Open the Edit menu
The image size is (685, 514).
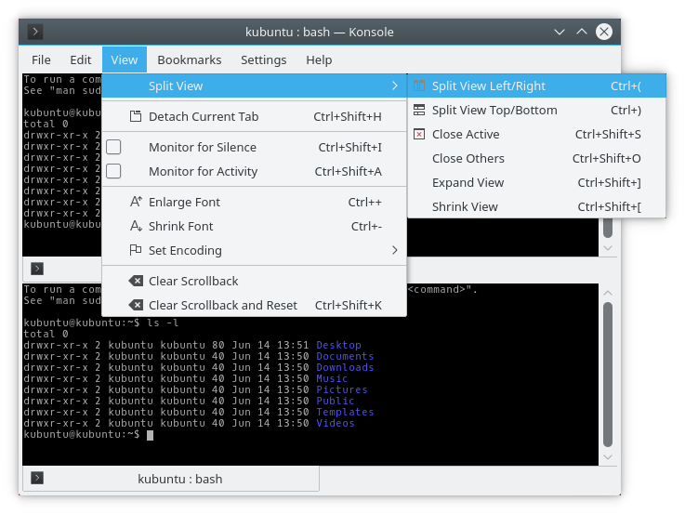[80, 59]
